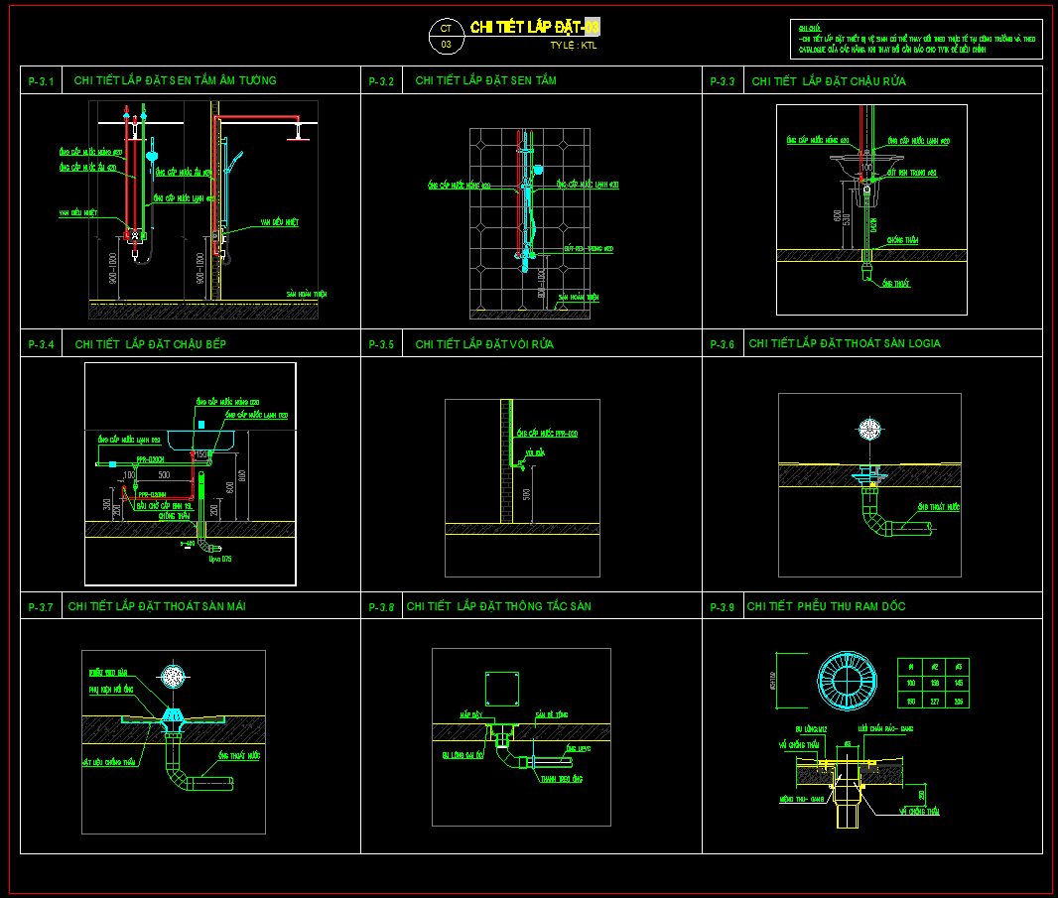The width and height of the screenshot is (1058, 898).
Task: Click the roof drain plan circle in P-3.7
Action: [x=173, y=677]
